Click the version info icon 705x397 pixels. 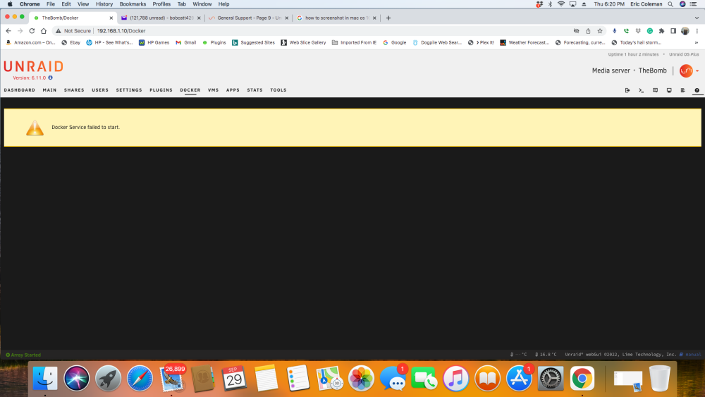pyautogui.click(x=50, y=78)
